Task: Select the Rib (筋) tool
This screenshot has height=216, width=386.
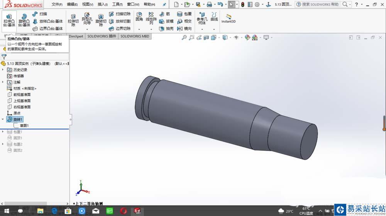Action: (x=165, y=14)
